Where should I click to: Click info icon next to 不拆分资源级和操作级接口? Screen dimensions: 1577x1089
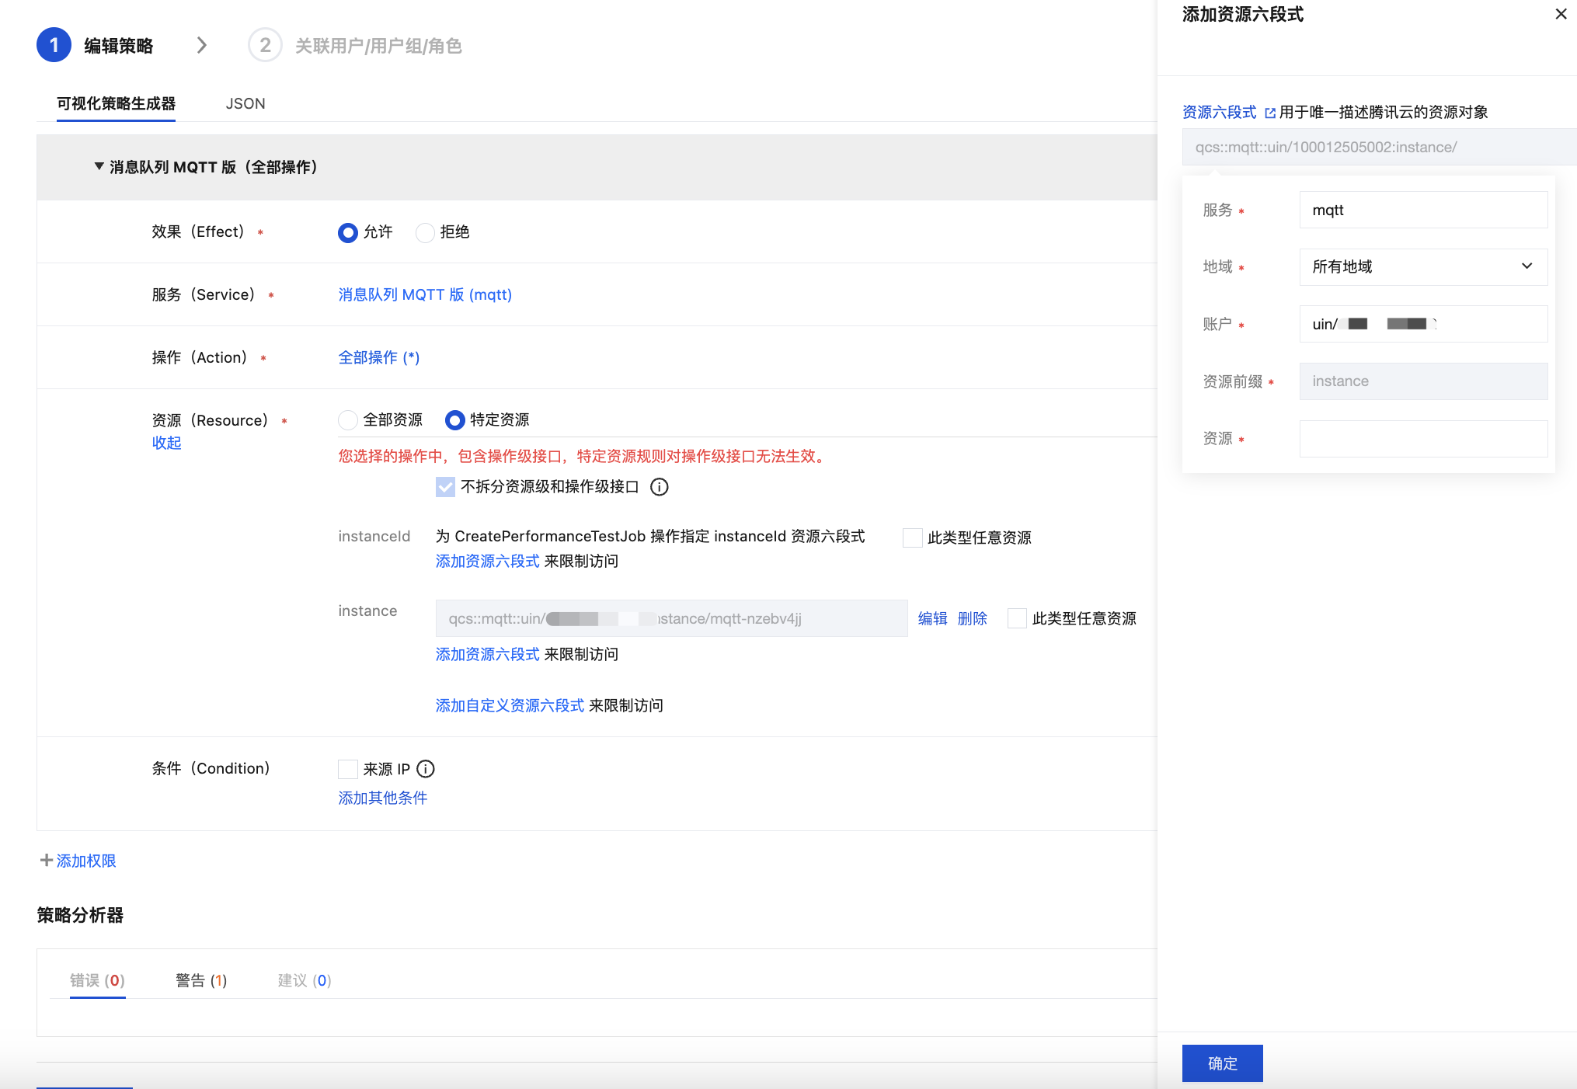pos(660,487)
